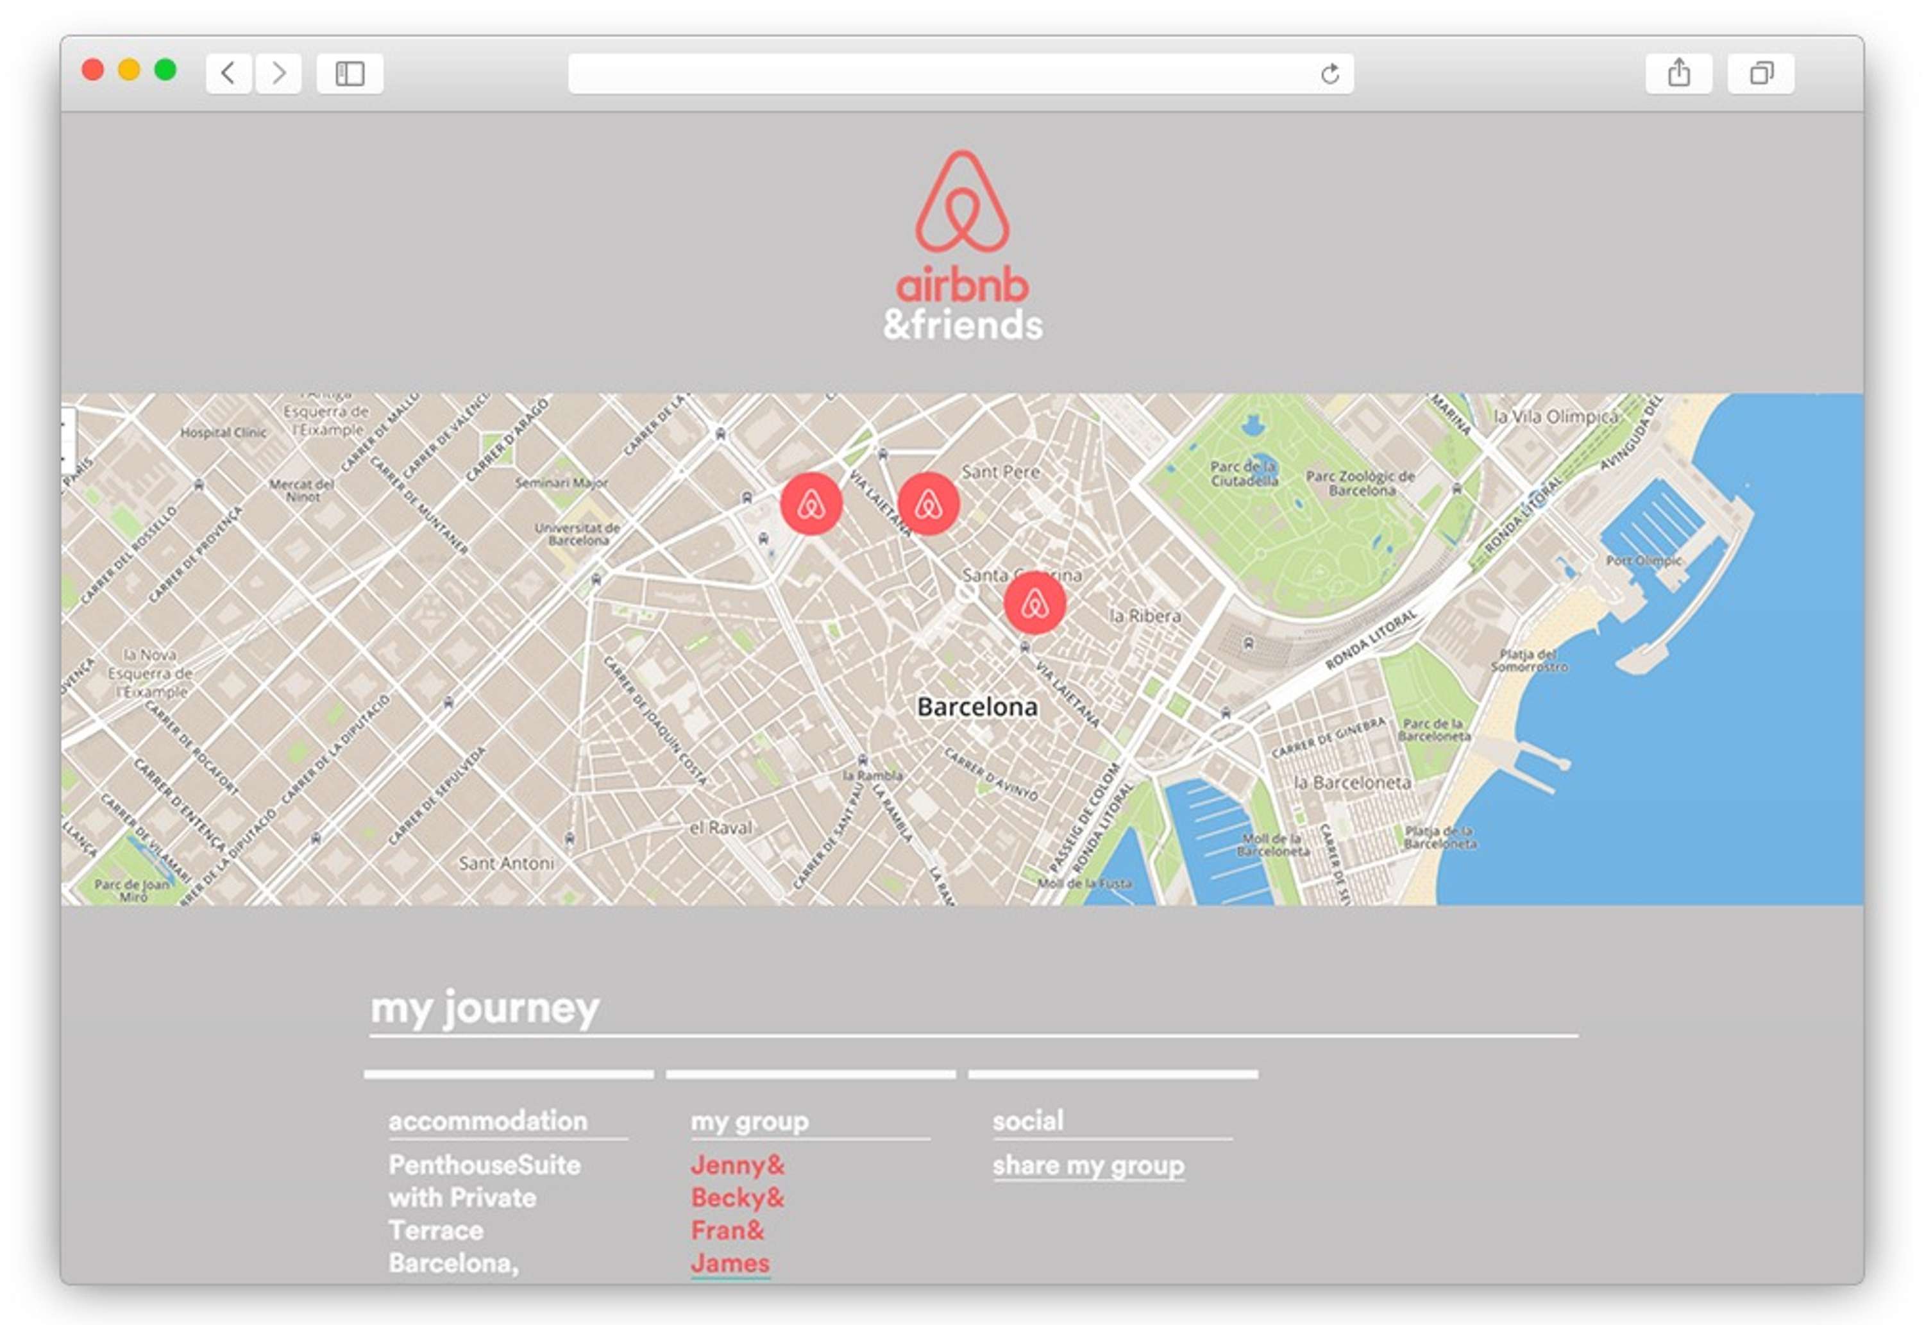The width and height of the screenshot is (1924, 1325).
Task: Click the Parc Zoològic de Barcelona label
Action: pos(1360,483)
